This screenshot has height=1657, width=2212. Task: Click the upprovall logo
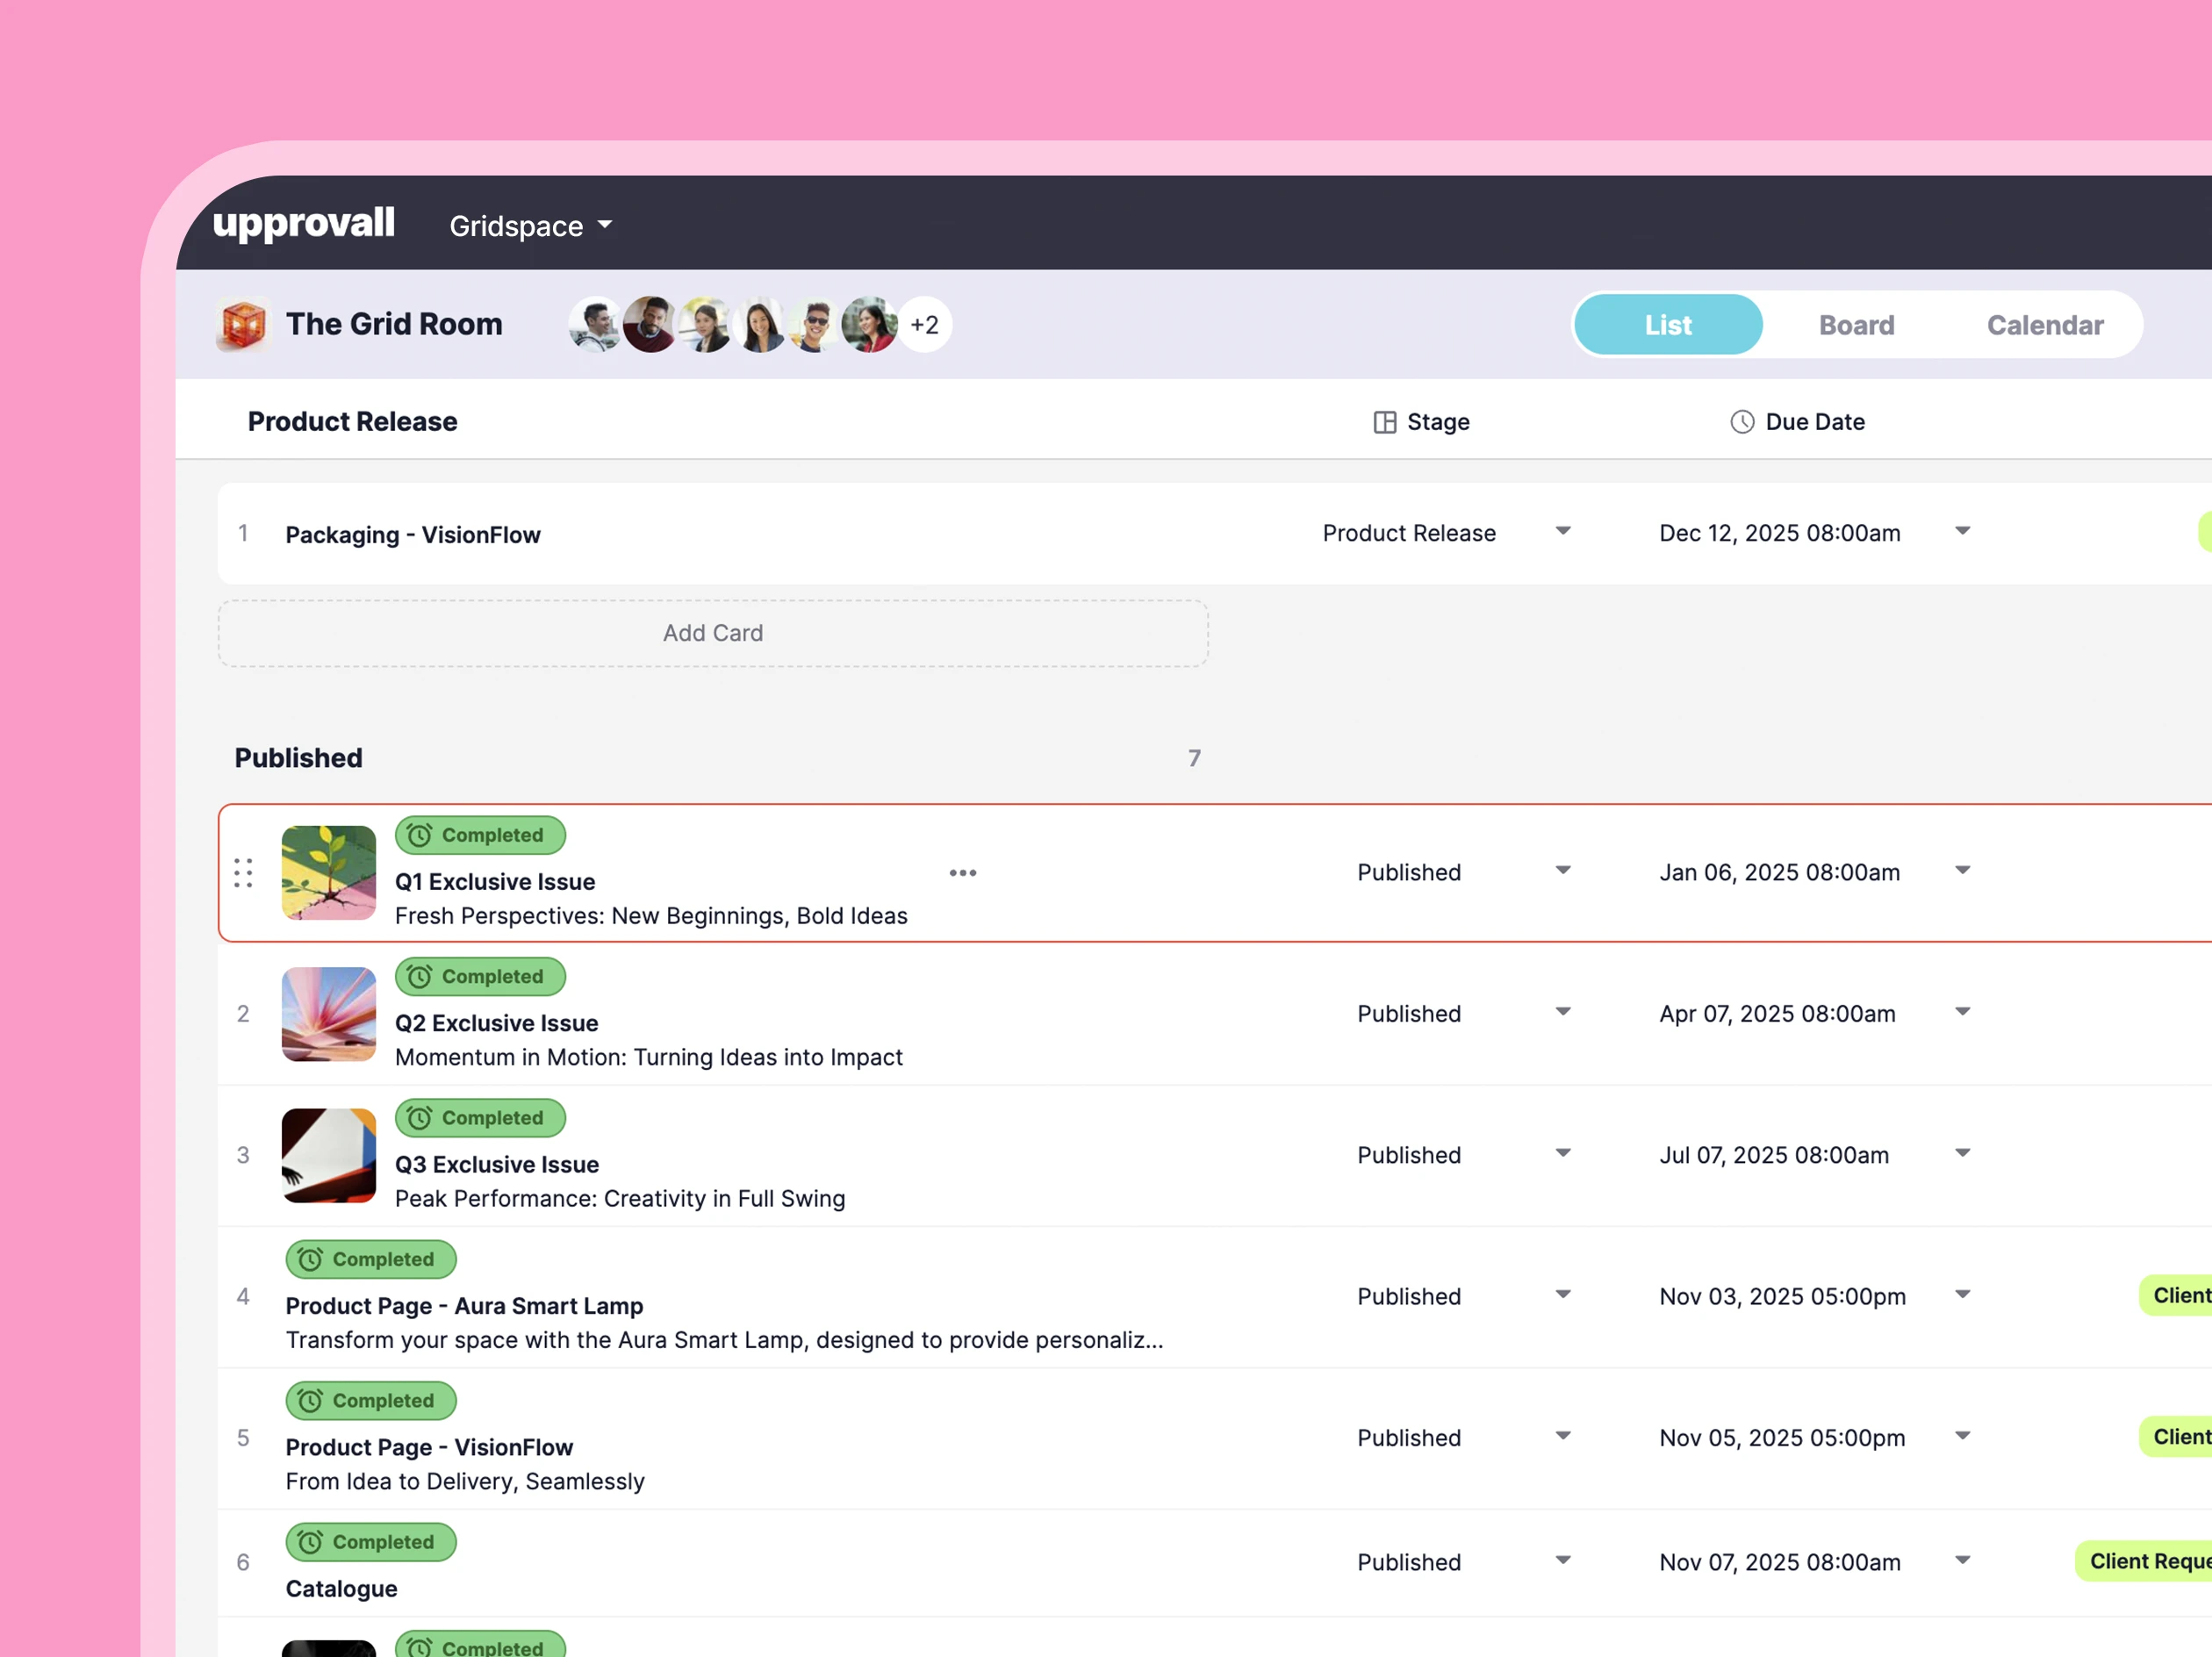pyautogui.click(x=303, y=224)
